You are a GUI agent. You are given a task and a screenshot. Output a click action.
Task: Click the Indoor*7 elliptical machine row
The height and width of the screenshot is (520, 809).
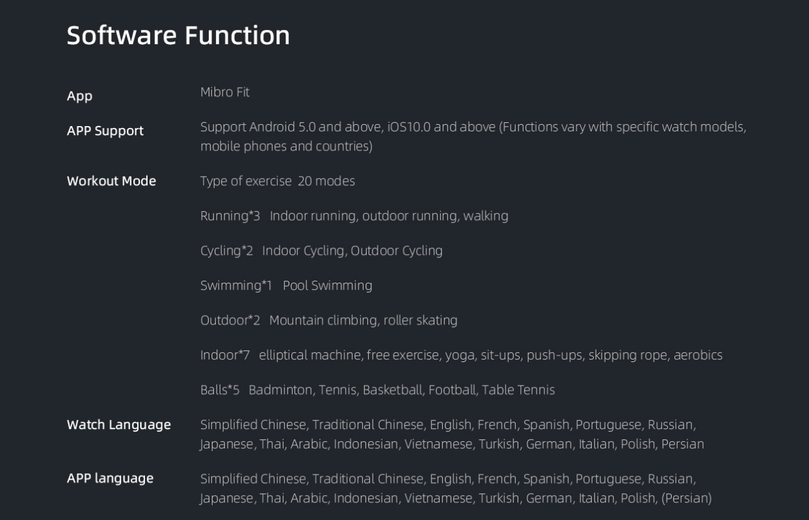(x=462, y=356)
